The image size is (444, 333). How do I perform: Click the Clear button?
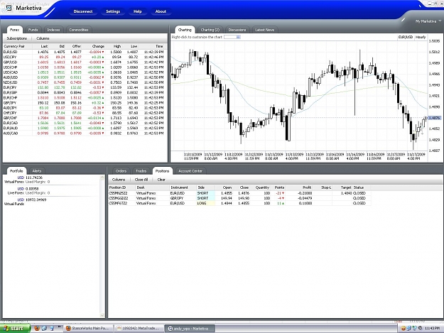(x=161, y=180)
